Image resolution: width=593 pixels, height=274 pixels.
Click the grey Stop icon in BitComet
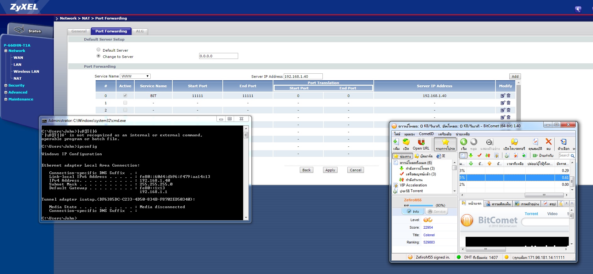473,142
